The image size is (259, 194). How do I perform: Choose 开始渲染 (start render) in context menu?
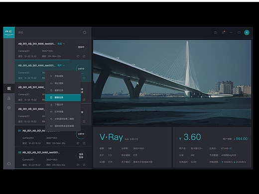coord(63,76)
